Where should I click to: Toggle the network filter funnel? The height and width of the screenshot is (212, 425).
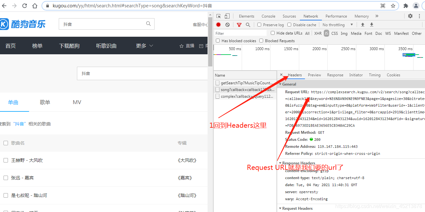click(239, 25)
